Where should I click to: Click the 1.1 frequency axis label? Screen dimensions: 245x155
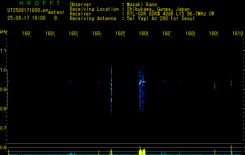(x=3, y=51)
